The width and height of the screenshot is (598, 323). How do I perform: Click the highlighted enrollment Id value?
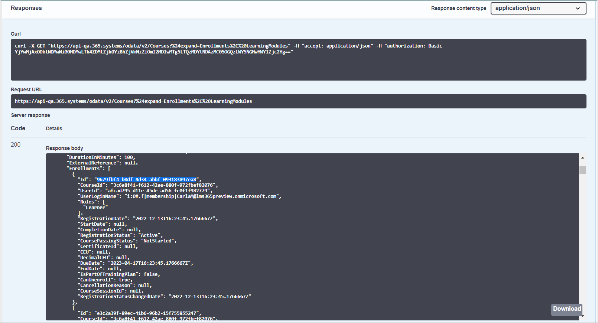tap(146, 180)
